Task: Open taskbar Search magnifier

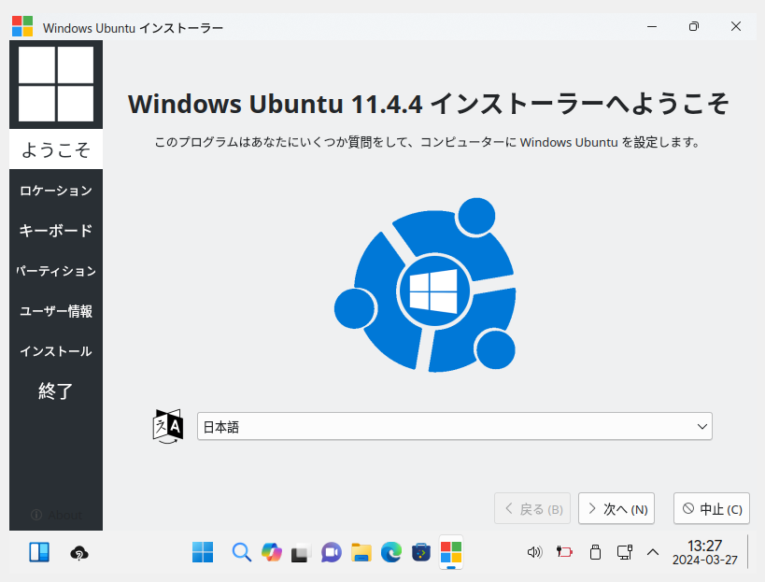Action: pos(242,552)
